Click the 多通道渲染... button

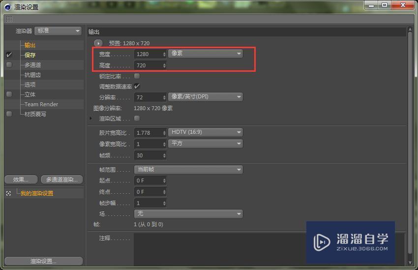[62, 180]
